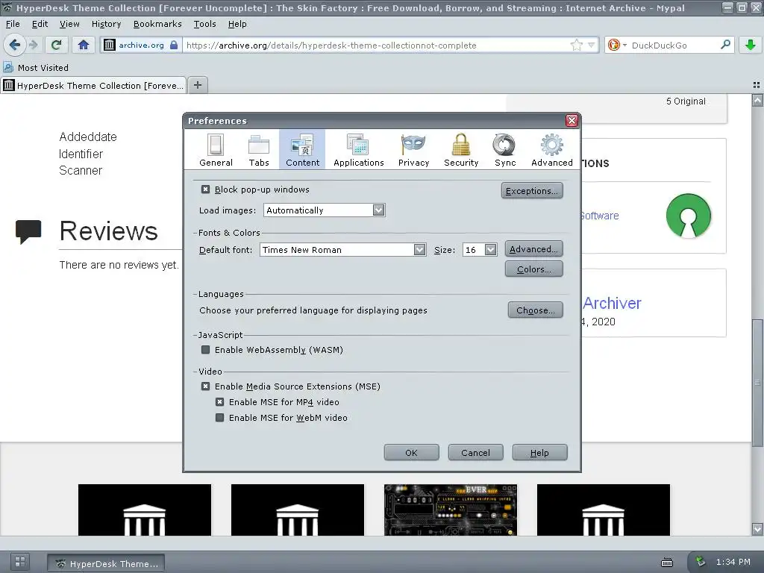The height and width of the screenshot is (573, 764).
Task: Open the Edit menu
Action: click(x=40, y=24)
